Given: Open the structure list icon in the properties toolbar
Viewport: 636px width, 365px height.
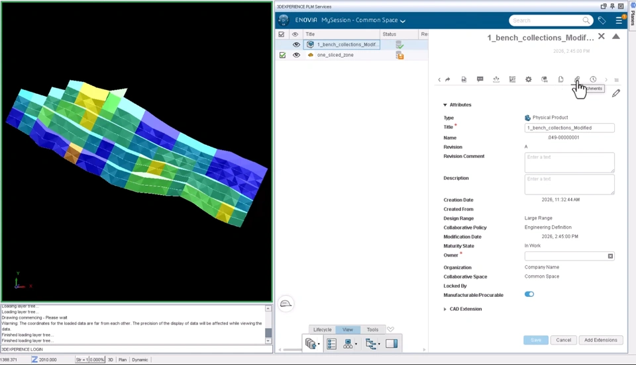Looking at the screenshot, I should pyautogui.click(x=512, y=79).
